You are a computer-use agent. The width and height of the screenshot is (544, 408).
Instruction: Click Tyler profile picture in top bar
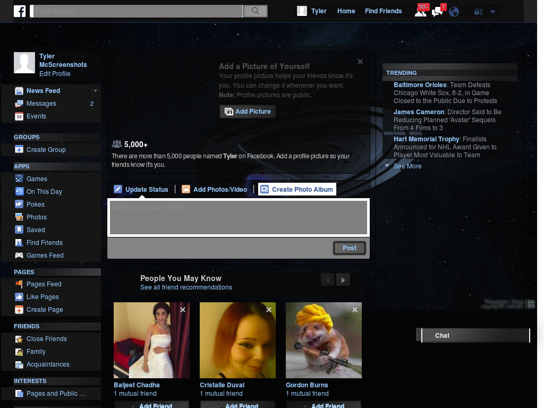point(302,11)
